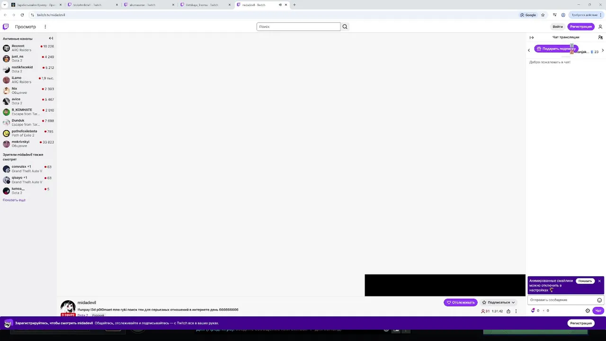Open mokrivskyi channel in sidebar
Image resolution: width=606 pixels, height=341 pixels.
[28, 144]
